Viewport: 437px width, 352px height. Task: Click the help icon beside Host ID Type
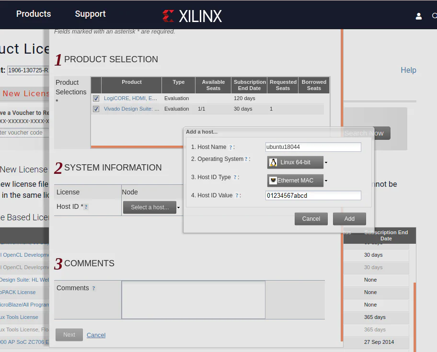click(x=235, y=178)
